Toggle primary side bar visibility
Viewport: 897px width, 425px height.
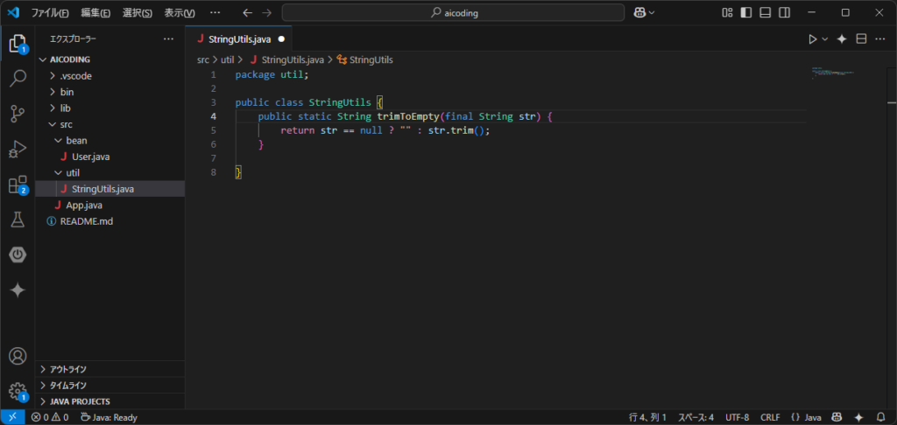coord(746,12)
